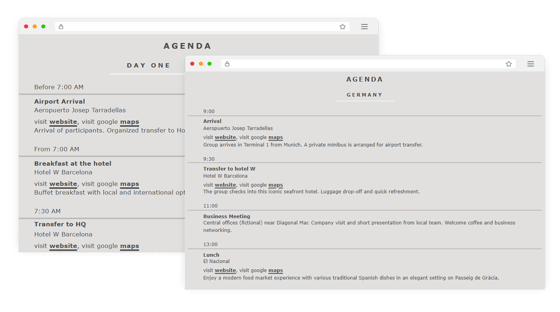The height and width of the screenshot is (312, 560).
Task: Open the website link under Arrival in Germany agenda
Action: (x=225, y=138)
